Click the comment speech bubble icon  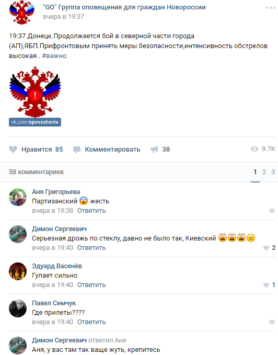(77, 150)
